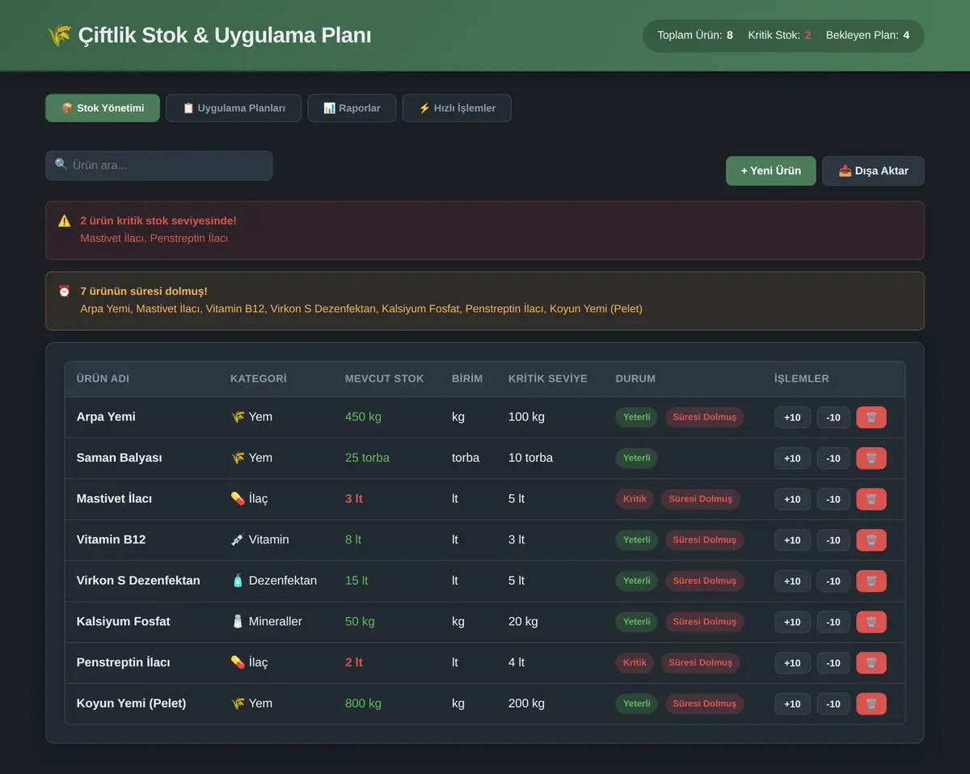Screen dimensions: 970x774
Task: Select the Hızlı İşlemler tab
Action: (457, 108)
